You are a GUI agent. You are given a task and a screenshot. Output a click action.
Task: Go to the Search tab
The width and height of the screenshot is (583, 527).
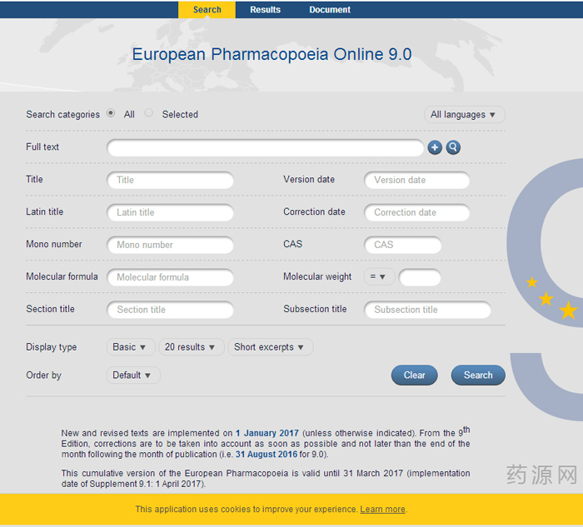(x=207, y=10)
